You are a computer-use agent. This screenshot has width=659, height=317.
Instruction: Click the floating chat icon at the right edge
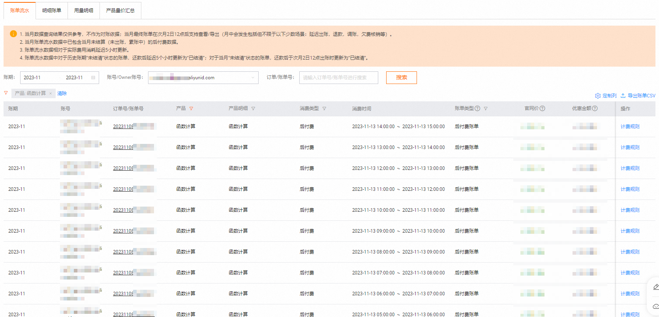[655, 306]
